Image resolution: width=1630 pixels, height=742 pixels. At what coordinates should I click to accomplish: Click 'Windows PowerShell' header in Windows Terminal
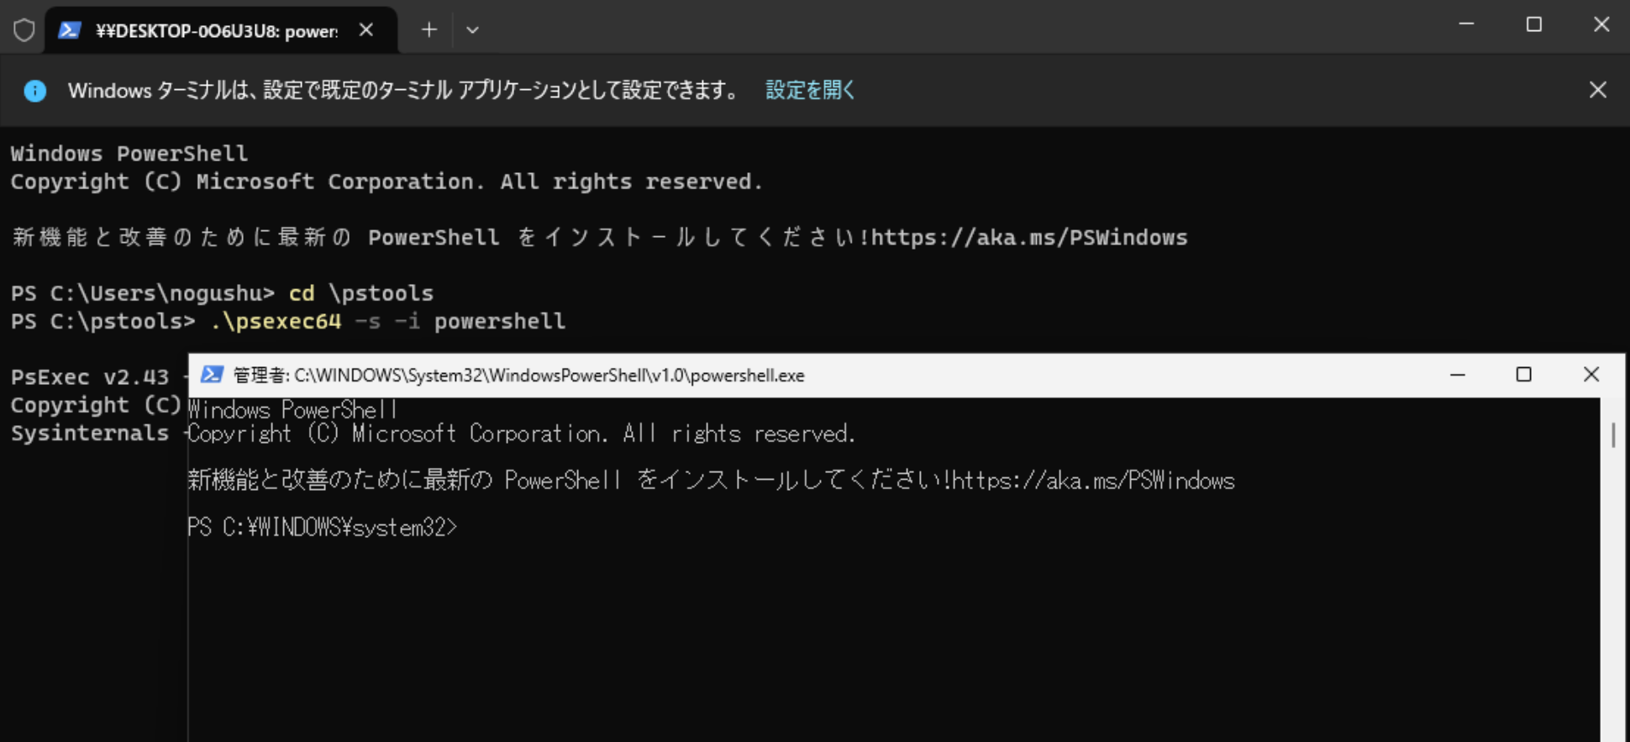pos(129,154)
